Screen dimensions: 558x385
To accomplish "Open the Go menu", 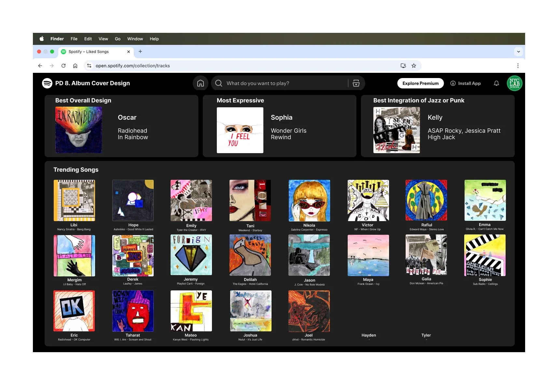I will (x=118, y=39).
